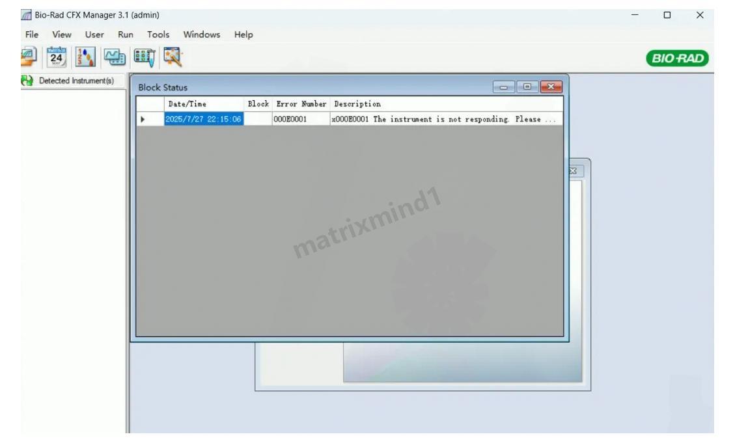Click the BIO-RAD logo
This screenshot has width=735, height=443.
(677, 58)
